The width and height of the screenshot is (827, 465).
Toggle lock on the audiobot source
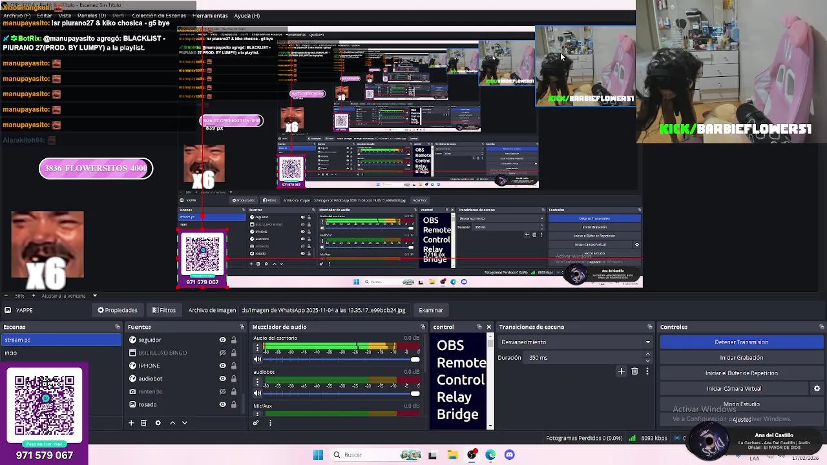tap(234, 378)
